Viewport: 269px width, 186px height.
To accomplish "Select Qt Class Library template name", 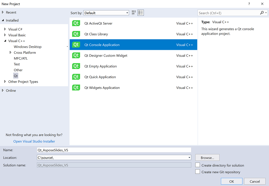I will click(x=96, y=34).
